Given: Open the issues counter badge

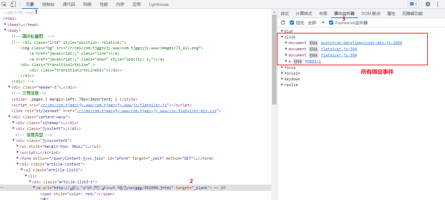Looking at the screenshot, I should (413, 4).
